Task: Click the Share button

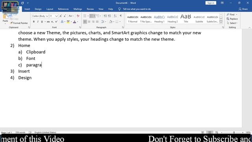Action: [243, 9]
